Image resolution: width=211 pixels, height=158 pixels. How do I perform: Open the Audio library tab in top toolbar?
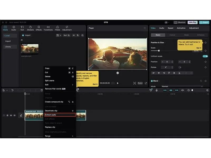tap(14, 28)
